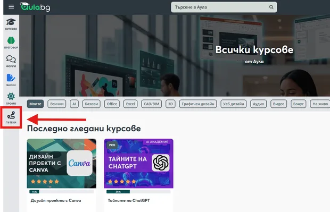Select the На живо filter tab
The height and width of the screenshot is (212, 330).
pos(320,104)
